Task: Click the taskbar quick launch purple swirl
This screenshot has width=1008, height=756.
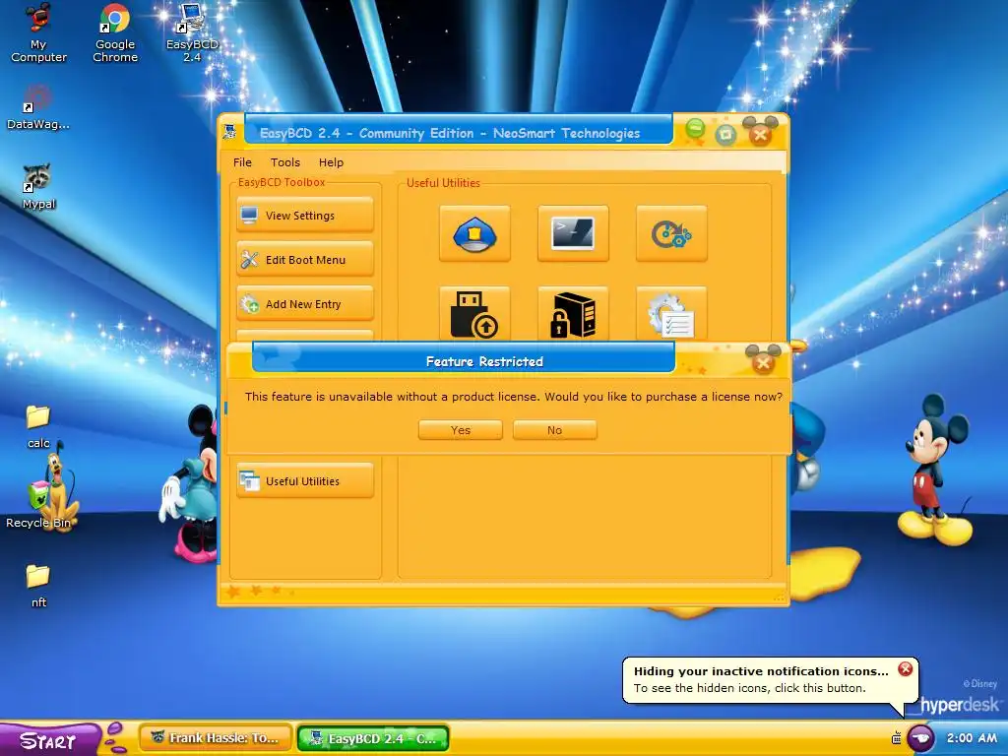Action: pos(116,738)
